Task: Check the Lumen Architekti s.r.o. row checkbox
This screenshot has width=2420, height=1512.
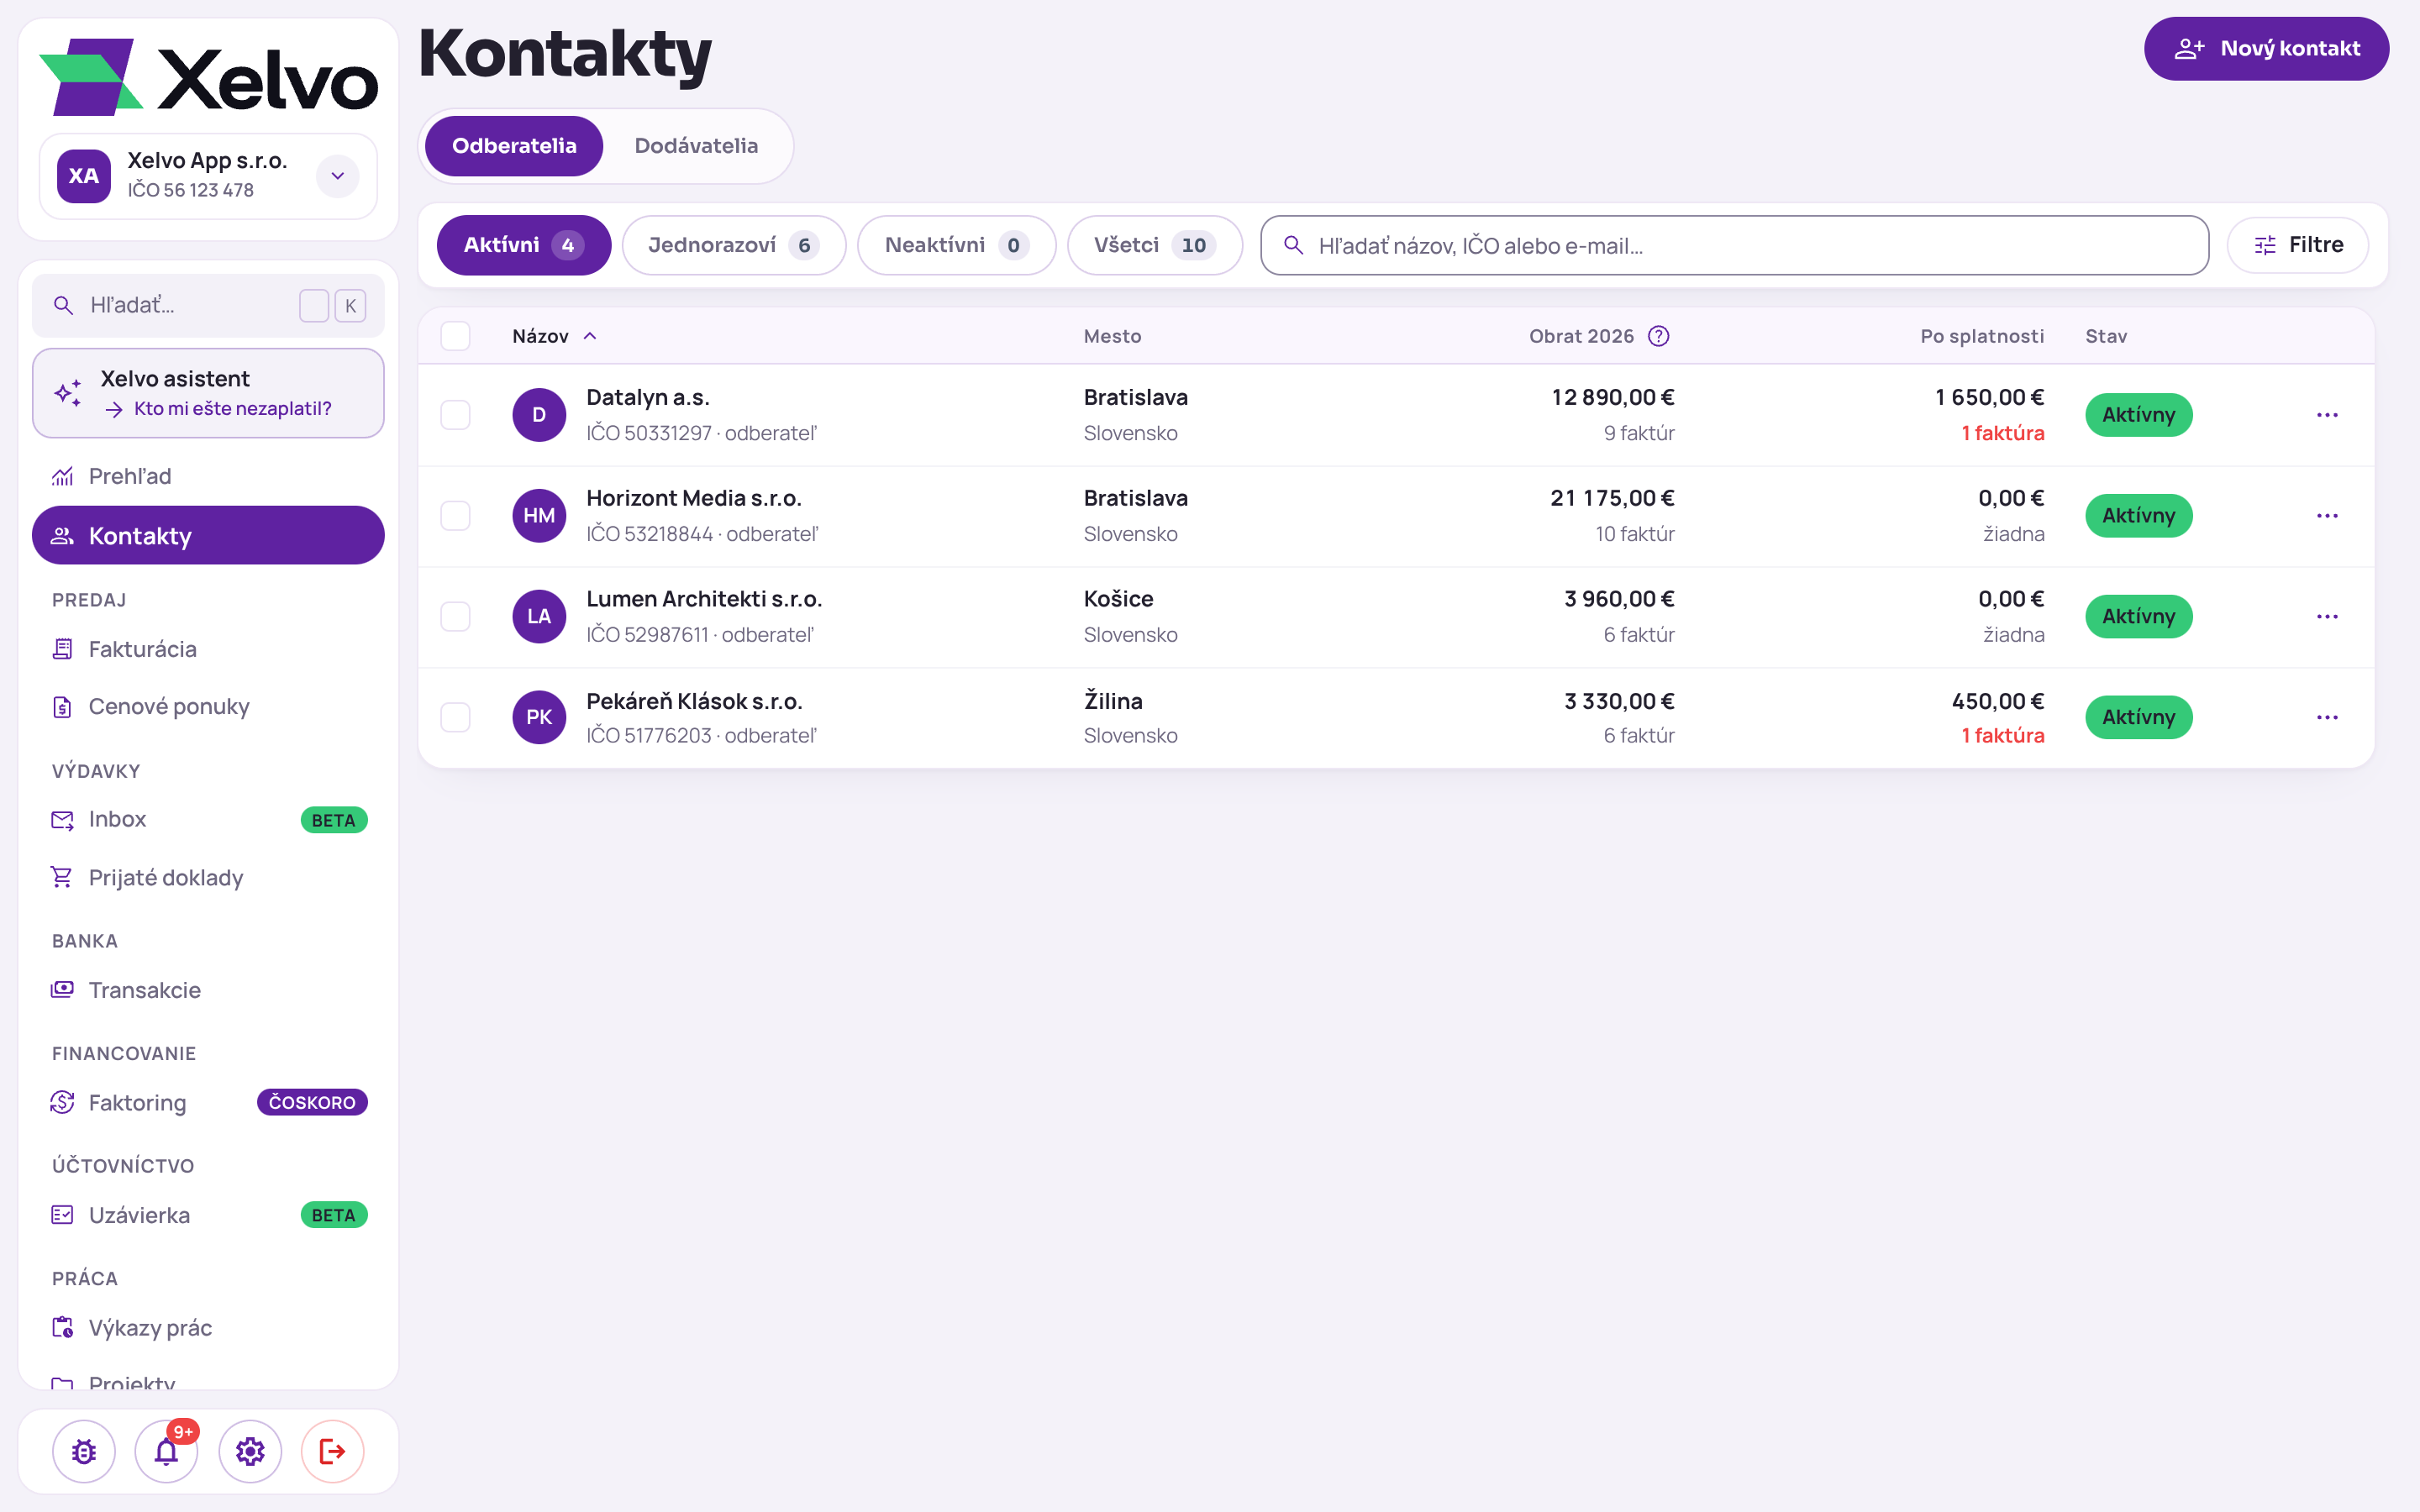Action: click(456, 617)
